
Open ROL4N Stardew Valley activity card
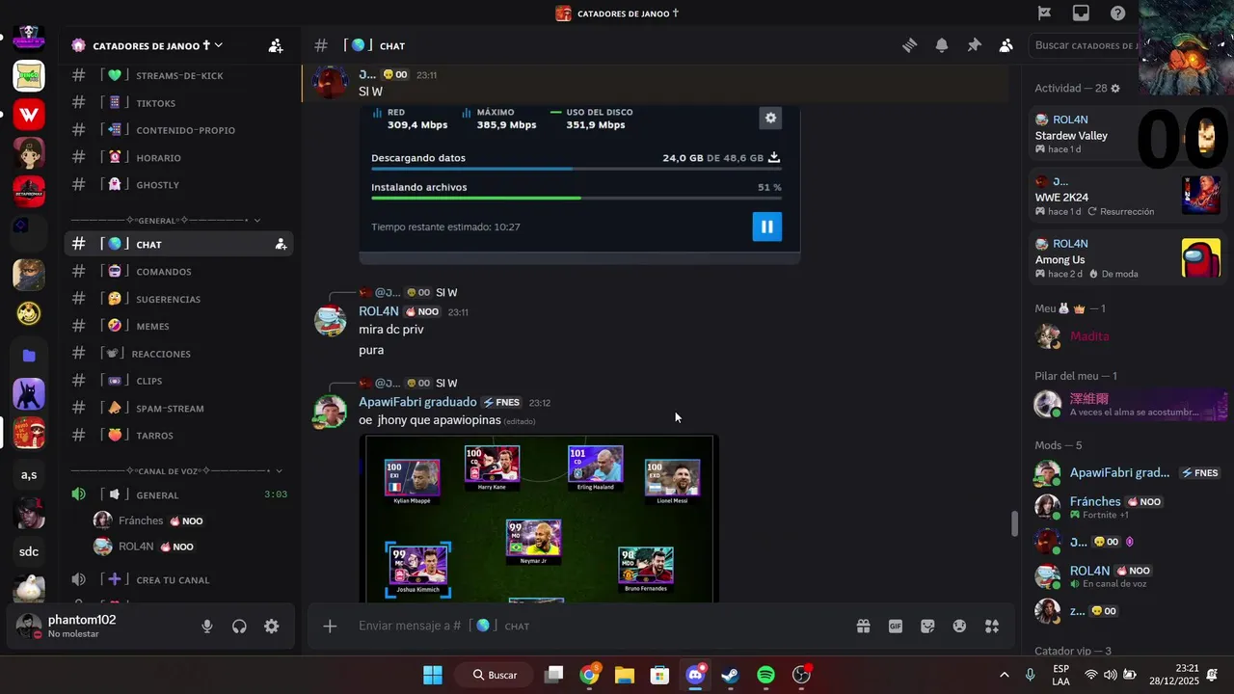tap(1127, 134)
